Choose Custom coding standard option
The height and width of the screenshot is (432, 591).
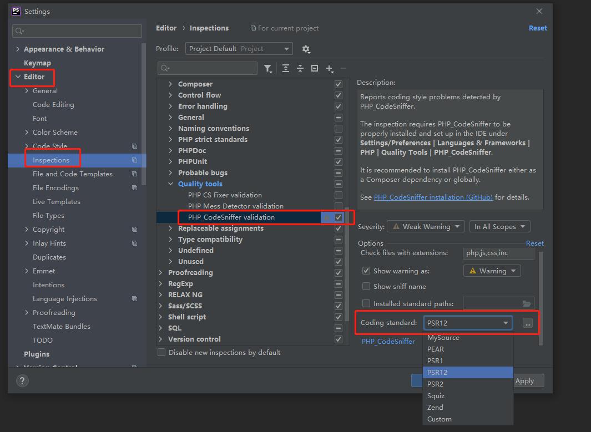(x=468, y=419)
